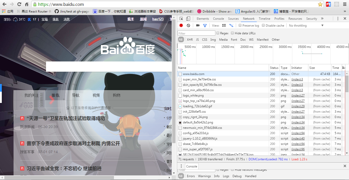Image resolution: width=349 pixels, height=180 pixels.
Task: Open the No throttling dropdown
Action: (x=306, y=26)
